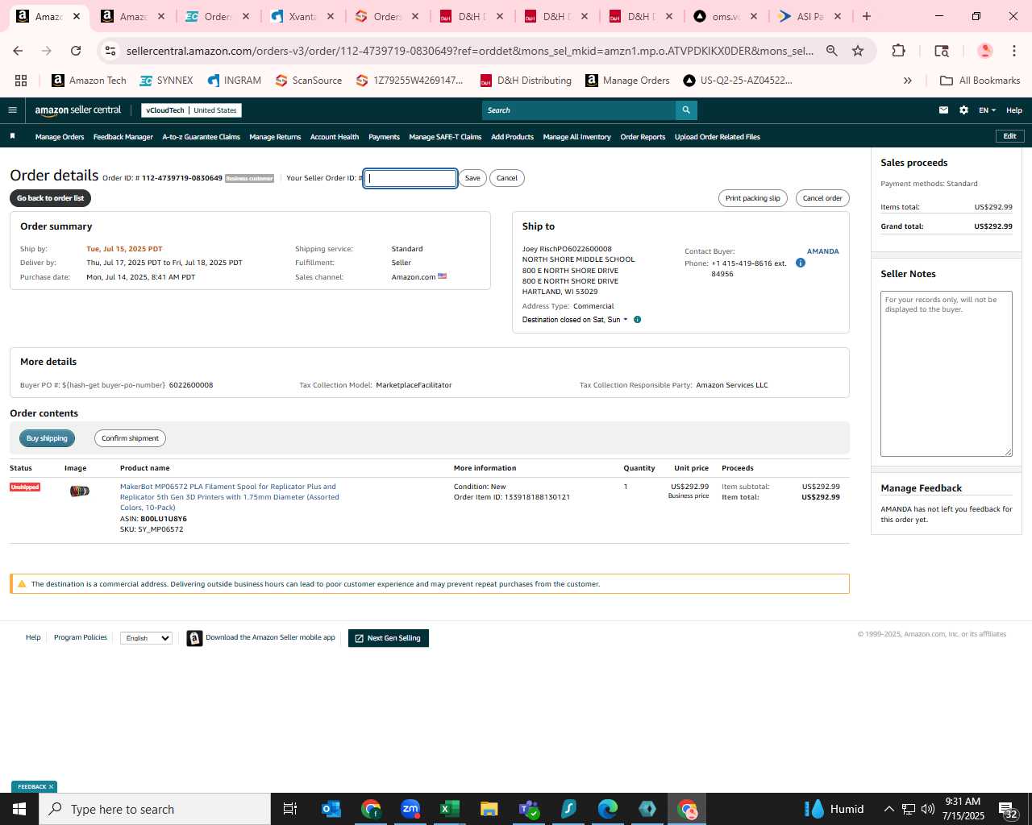This screenshot has height=825, width=1032.
Task: Open Manage Orders in the nav bar
Action: click(60, 137)
